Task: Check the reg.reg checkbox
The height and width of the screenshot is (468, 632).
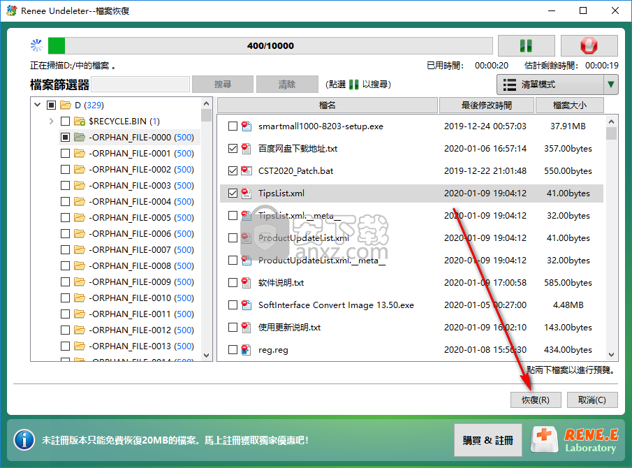Action: pyautogui.click(x=233, y=350)
